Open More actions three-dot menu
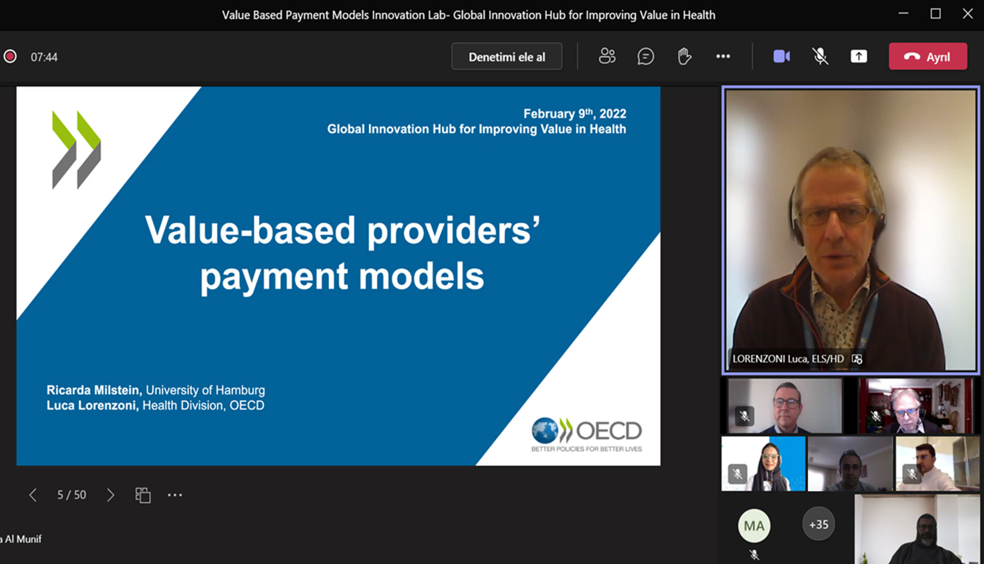Image resolution: width=984 pixels, height=564 pixels. [723, 57]
